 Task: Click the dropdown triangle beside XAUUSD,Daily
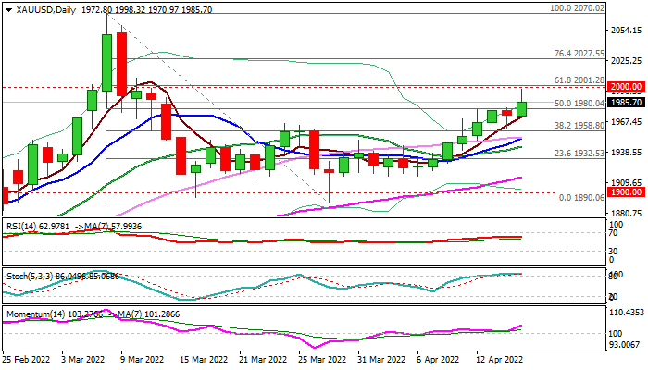coord(8,10)
